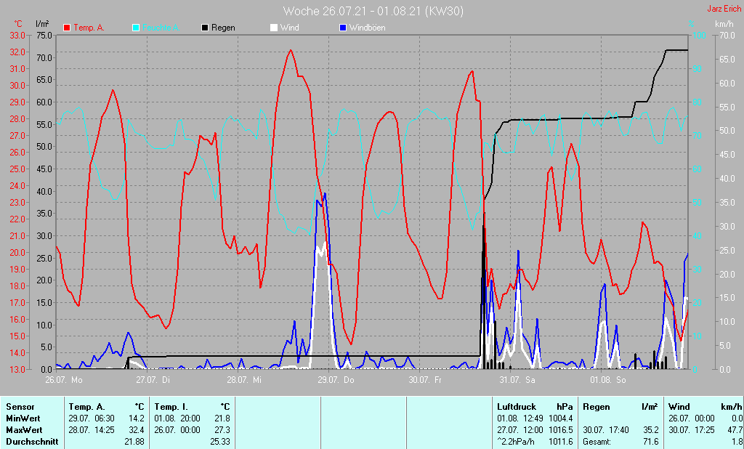744x449 pixels.
Task: Click the 'Regen' legend label
Action: point(223,28)
